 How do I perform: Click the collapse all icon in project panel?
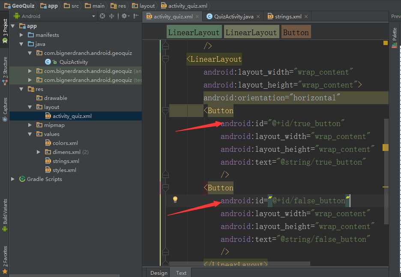click(111, 16)
